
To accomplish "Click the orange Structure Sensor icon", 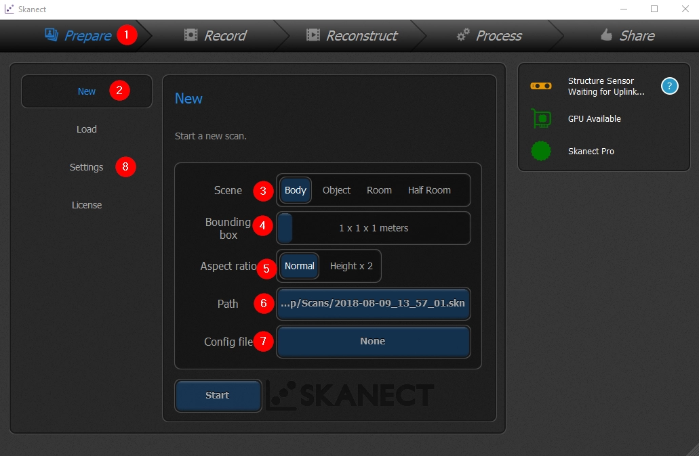I will [541, 86].
